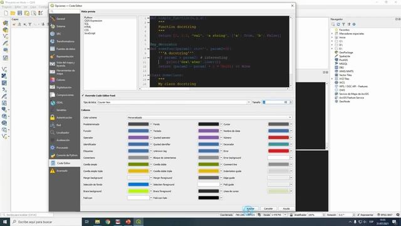Select Python in the preview language list

[x=88, y=18]
